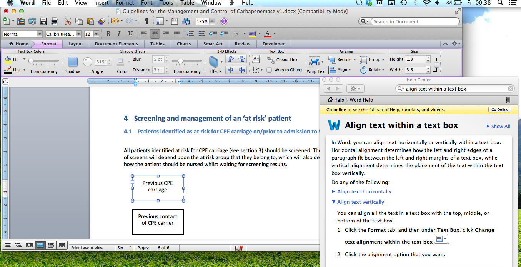Open the Group dropdown

[x=372, y=59]
